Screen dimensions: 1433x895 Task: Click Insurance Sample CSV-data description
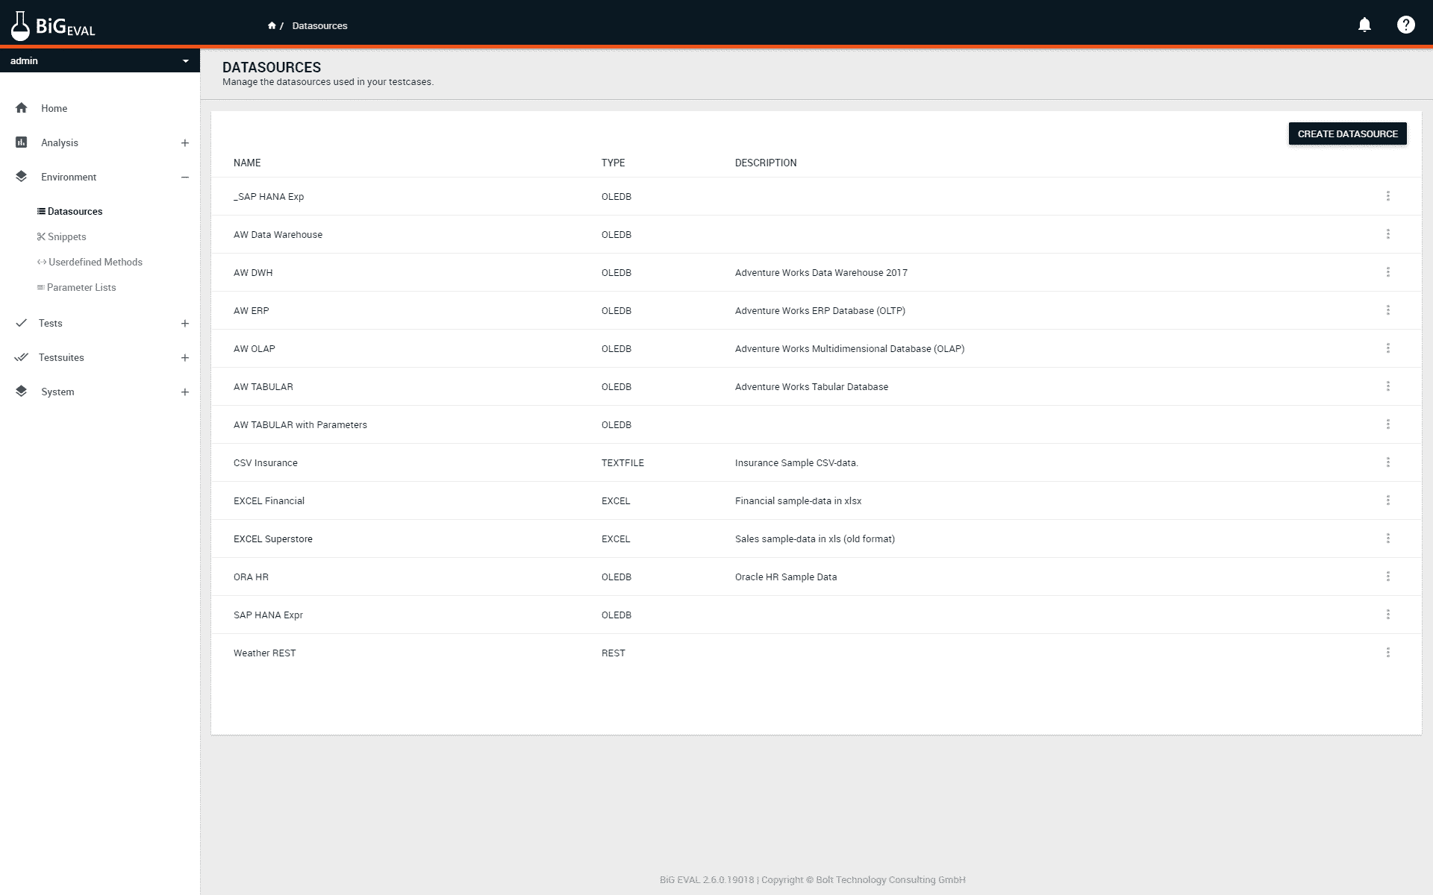(x=796, y=462)
